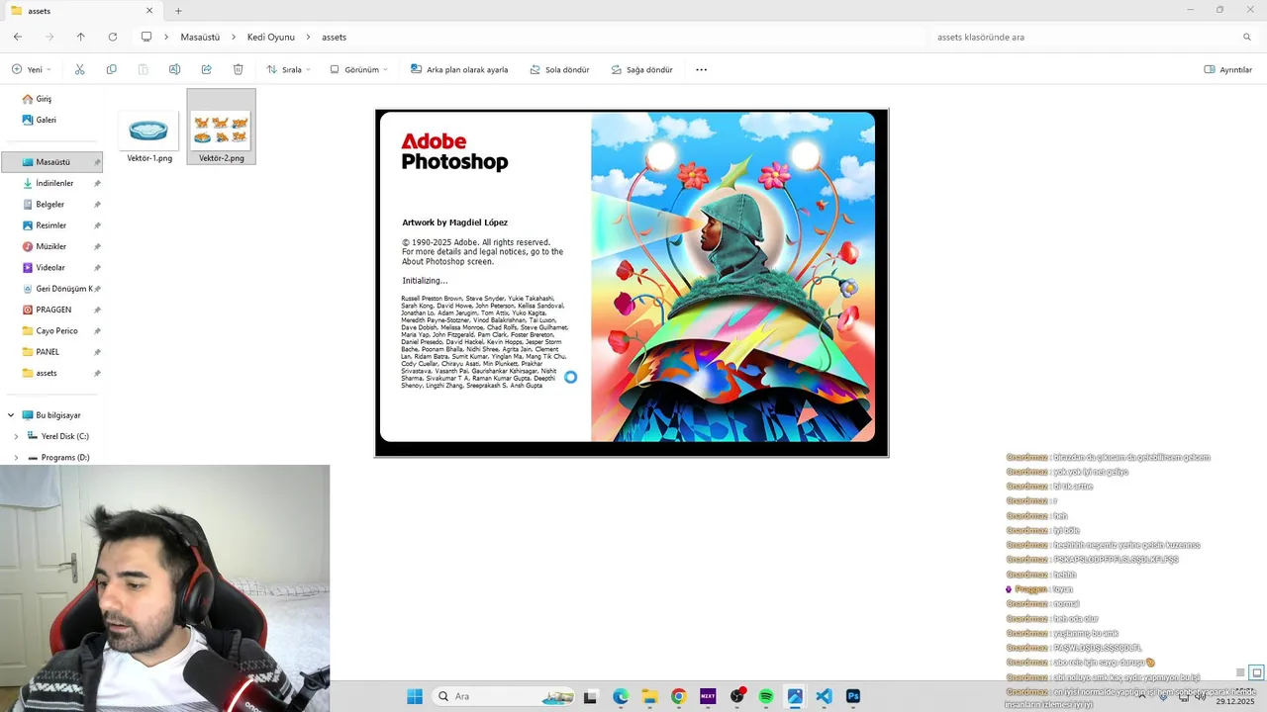The image size is (1267, 712).
Task: Open the Yeni (New) dropdown
Action: [32, 70]
